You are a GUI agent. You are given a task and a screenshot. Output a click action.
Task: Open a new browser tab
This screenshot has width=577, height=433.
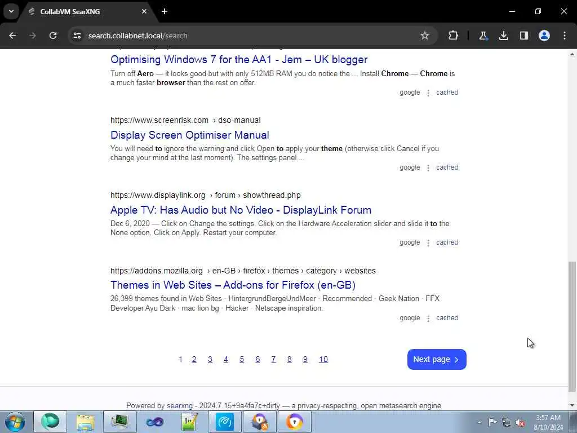(x=165, y=11)
